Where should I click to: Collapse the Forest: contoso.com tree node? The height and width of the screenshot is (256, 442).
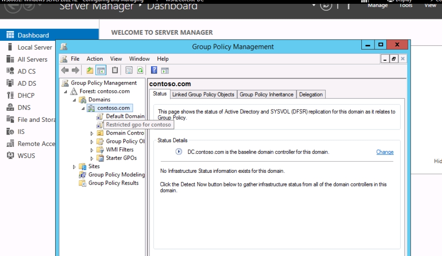click(x=65, y=92)
